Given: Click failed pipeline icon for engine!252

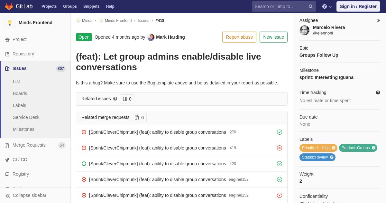Looking at the screenshot, I should tap(280, 195).
